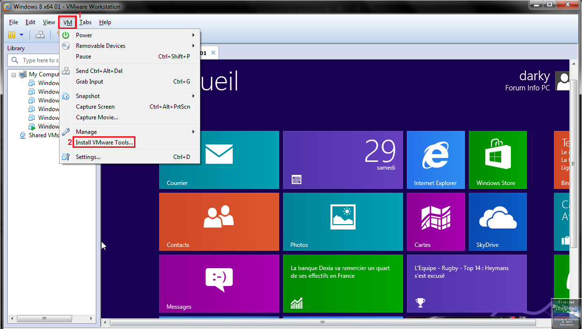Viewport: 582px width, 329px height.
Task: Click the Send Ctrl+Alt+Del icon in VM menu
Action: click(x=66, y=71)
